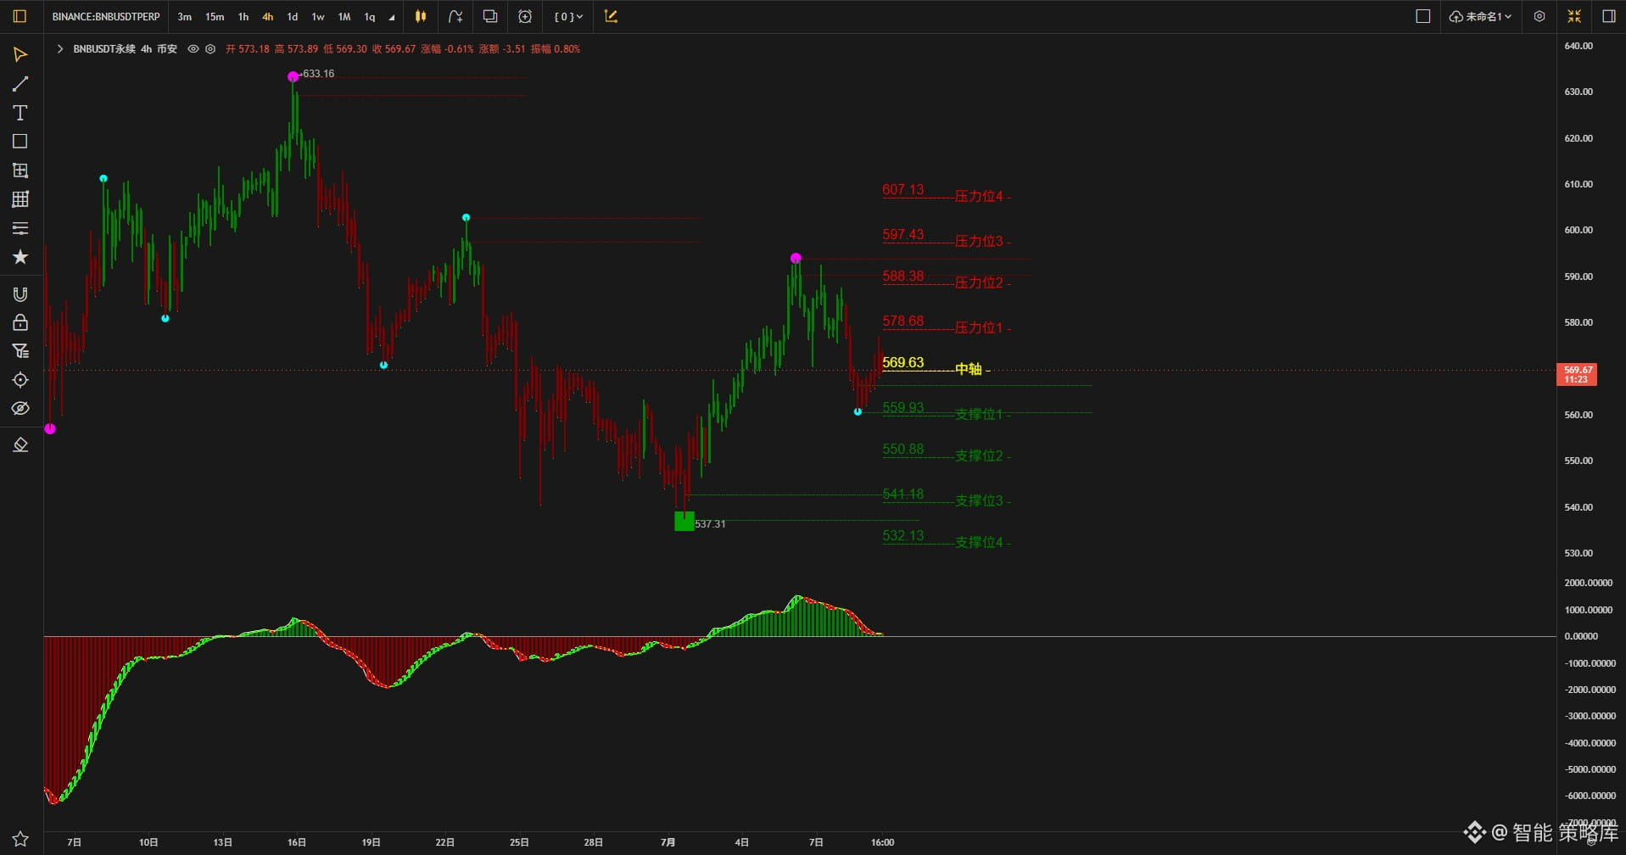Viewport: 1626px width, 855px height.
Task: Select the eraser tool
Action: coord(20,445)
